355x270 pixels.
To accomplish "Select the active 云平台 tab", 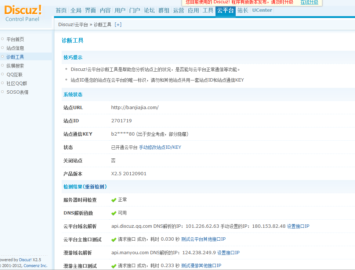I will 225,11.
